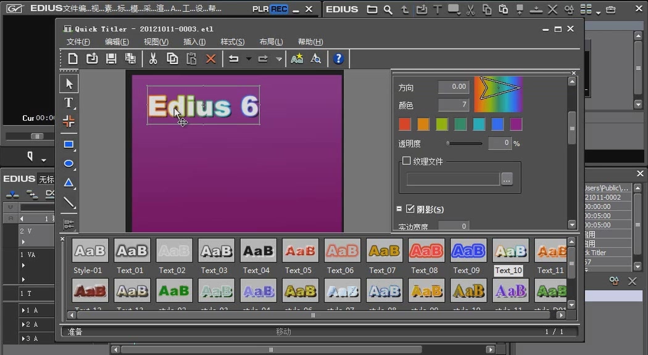Click the 方向 direction value field
The width and height of the screenshot is (648, 355).
454,87
